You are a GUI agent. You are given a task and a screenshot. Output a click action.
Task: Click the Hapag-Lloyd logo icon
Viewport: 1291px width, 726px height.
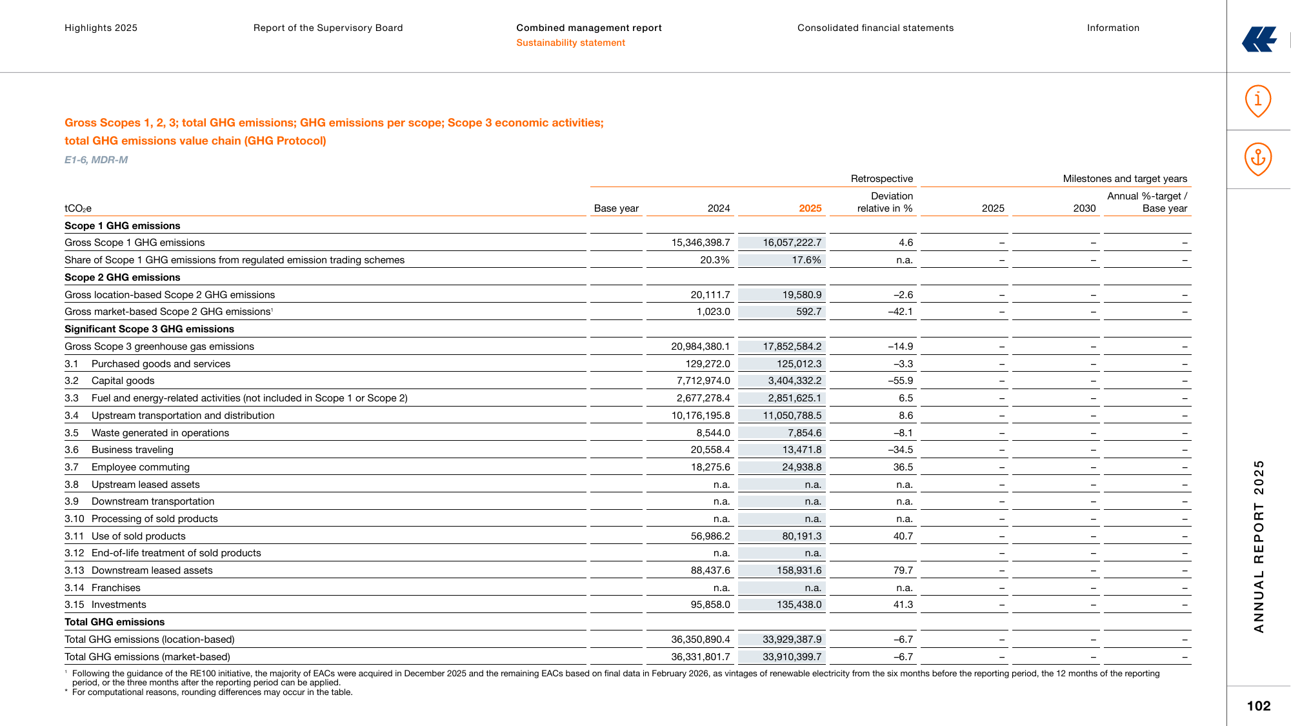(1259, 39)
